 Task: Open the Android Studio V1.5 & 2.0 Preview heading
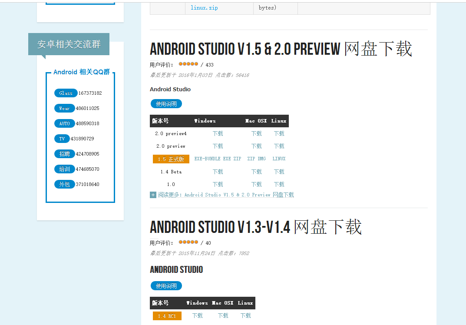pyautogui.click(x=281, y=49)
